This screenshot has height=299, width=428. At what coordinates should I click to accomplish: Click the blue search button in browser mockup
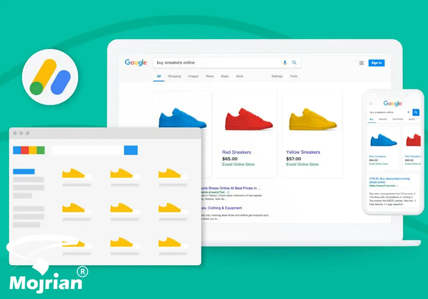click(x=131, y=150)
